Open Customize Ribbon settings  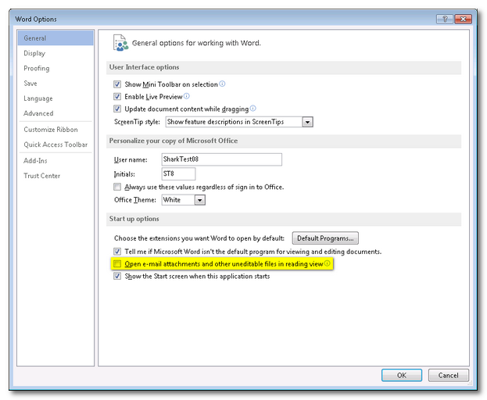[x=56, y=130]
